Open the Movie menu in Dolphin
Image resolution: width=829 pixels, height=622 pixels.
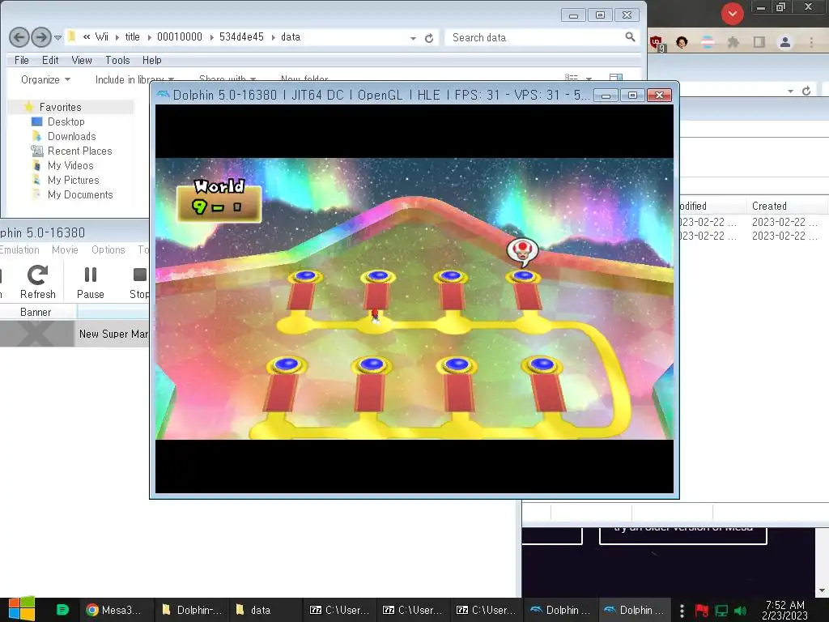[65, 249]
